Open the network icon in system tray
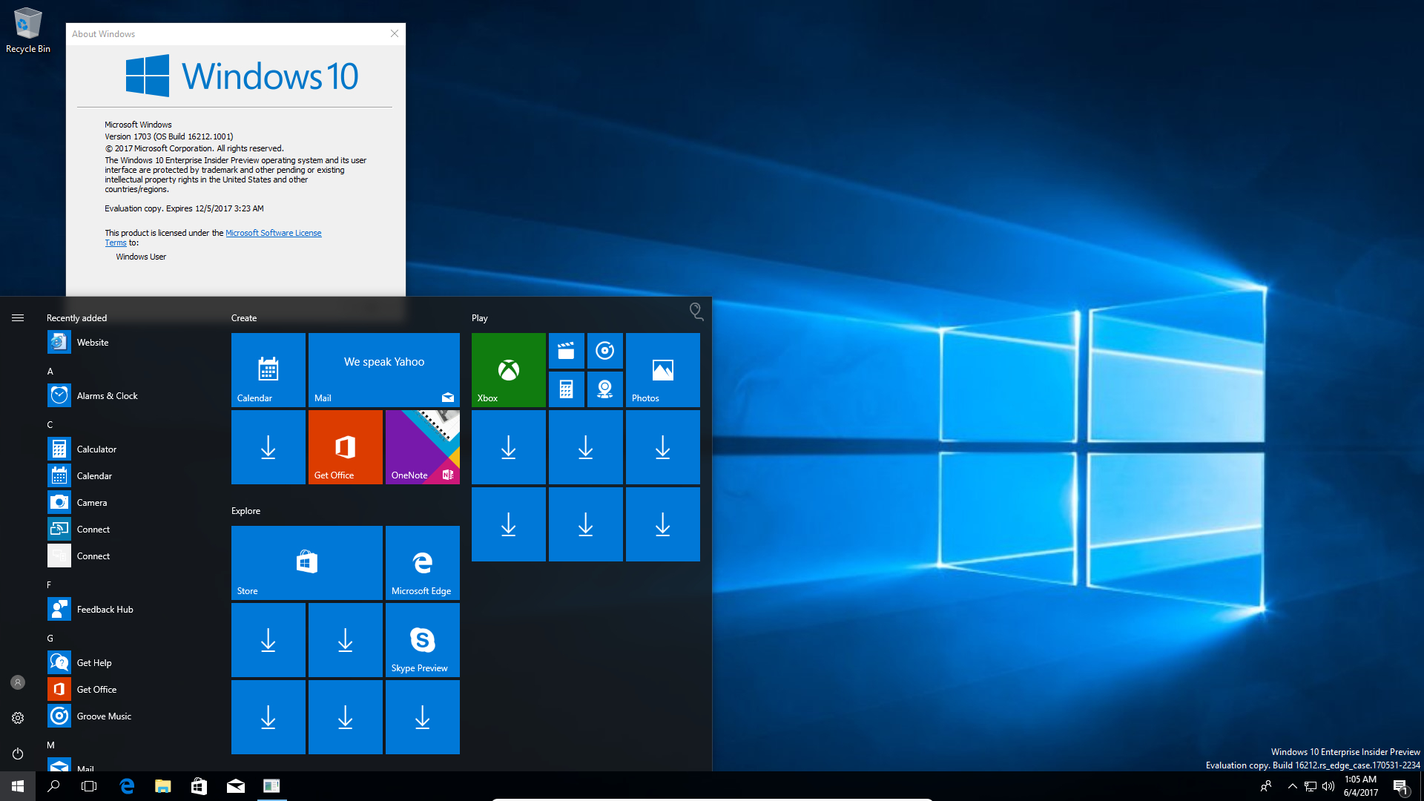1424x801 pixels. tap(1311, 786)
